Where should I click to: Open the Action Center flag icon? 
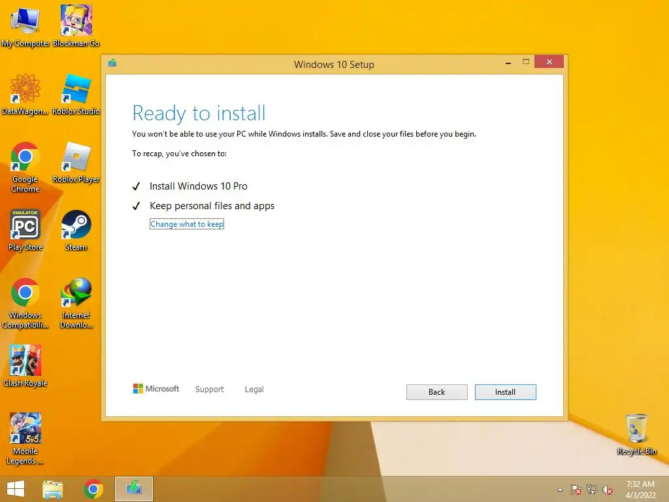point(576,490)
